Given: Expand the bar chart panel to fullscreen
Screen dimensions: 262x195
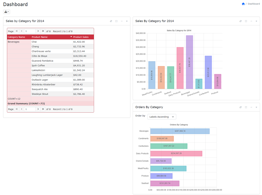Looking at the screenshot, I should (x=246, y=21).
